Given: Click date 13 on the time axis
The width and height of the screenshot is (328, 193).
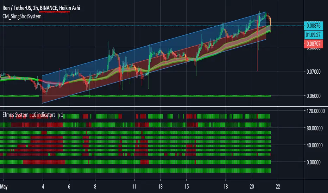Looking at the screenshot, I should (160, 187).
